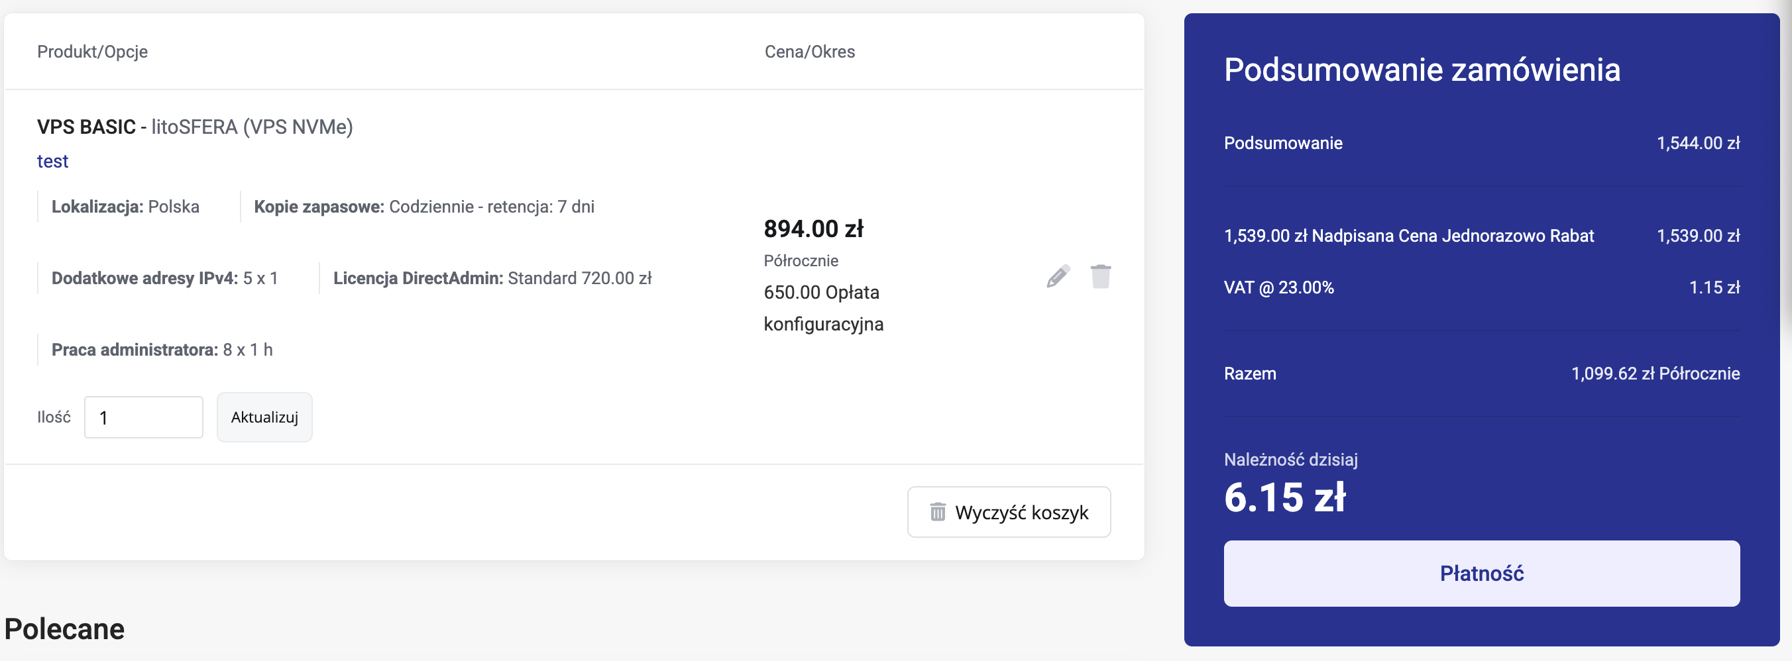This screenshot has width=1792, height=661.
Task: Remove VPS BASIC item with trash icon
Action: (x=1101, y=277)
